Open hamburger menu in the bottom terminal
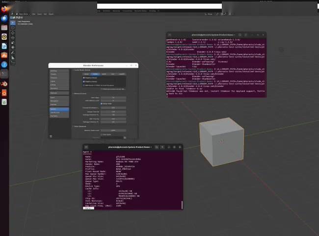The image size is (319, 236). click(162, 147)
